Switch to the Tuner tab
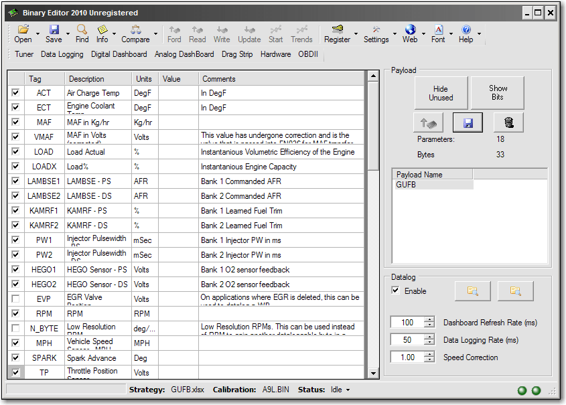Viewport: 566px width, 405px height. coord(24,54)
